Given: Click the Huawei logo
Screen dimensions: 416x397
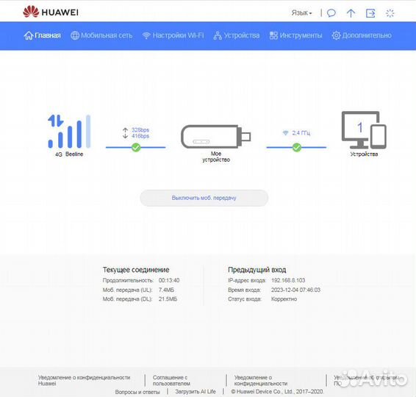Looking at the screenshot, I should point(51,12).
